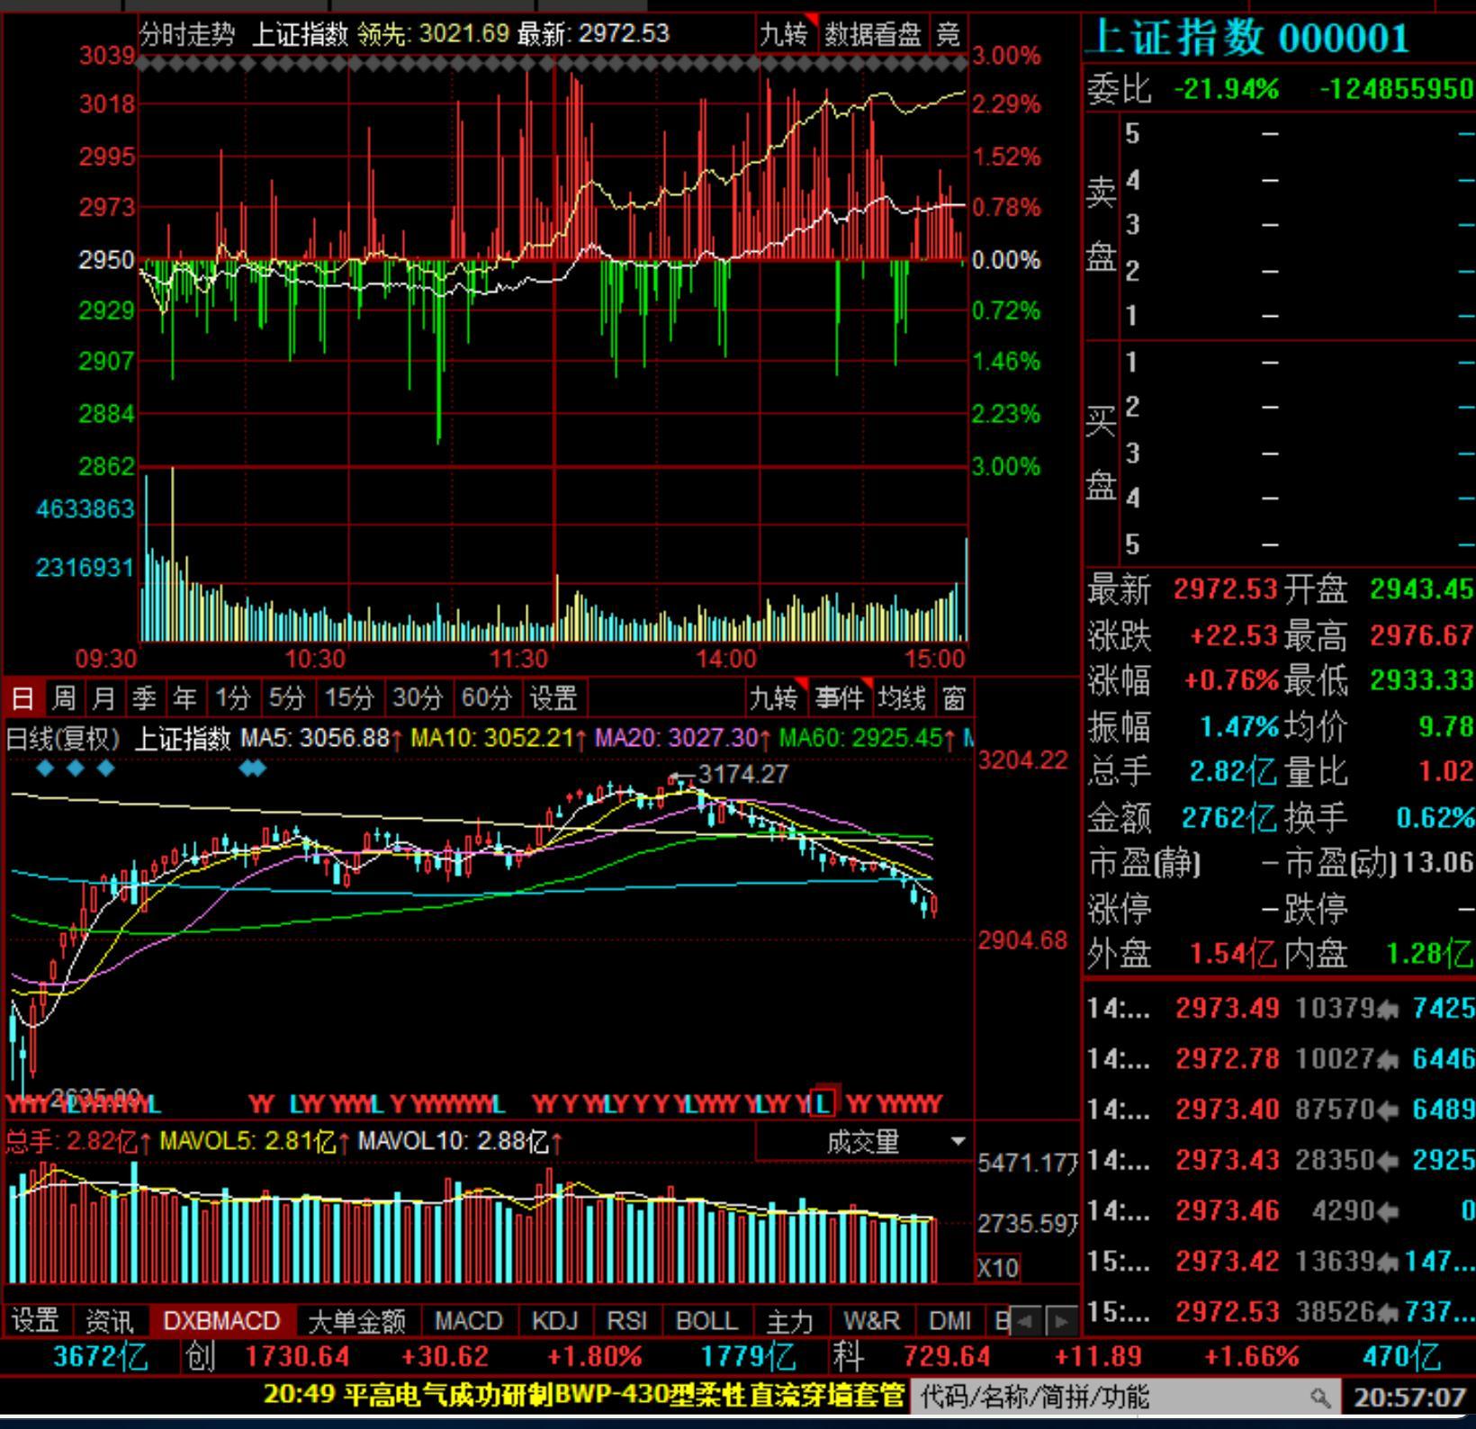Click the 代码/名称/简拼/功能 search input field
This screenshot has height=1429, width=1476.
(x=1107, y=1398)
